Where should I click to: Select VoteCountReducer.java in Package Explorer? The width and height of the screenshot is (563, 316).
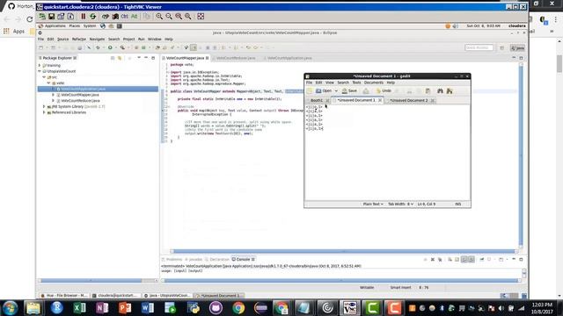(80, 101)
